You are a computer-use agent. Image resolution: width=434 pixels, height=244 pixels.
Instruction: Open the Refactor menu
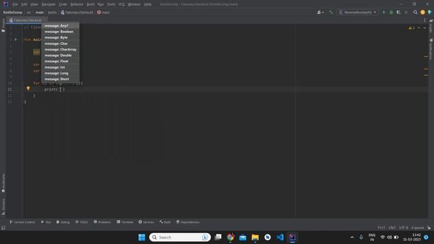[x=77, y=4]
